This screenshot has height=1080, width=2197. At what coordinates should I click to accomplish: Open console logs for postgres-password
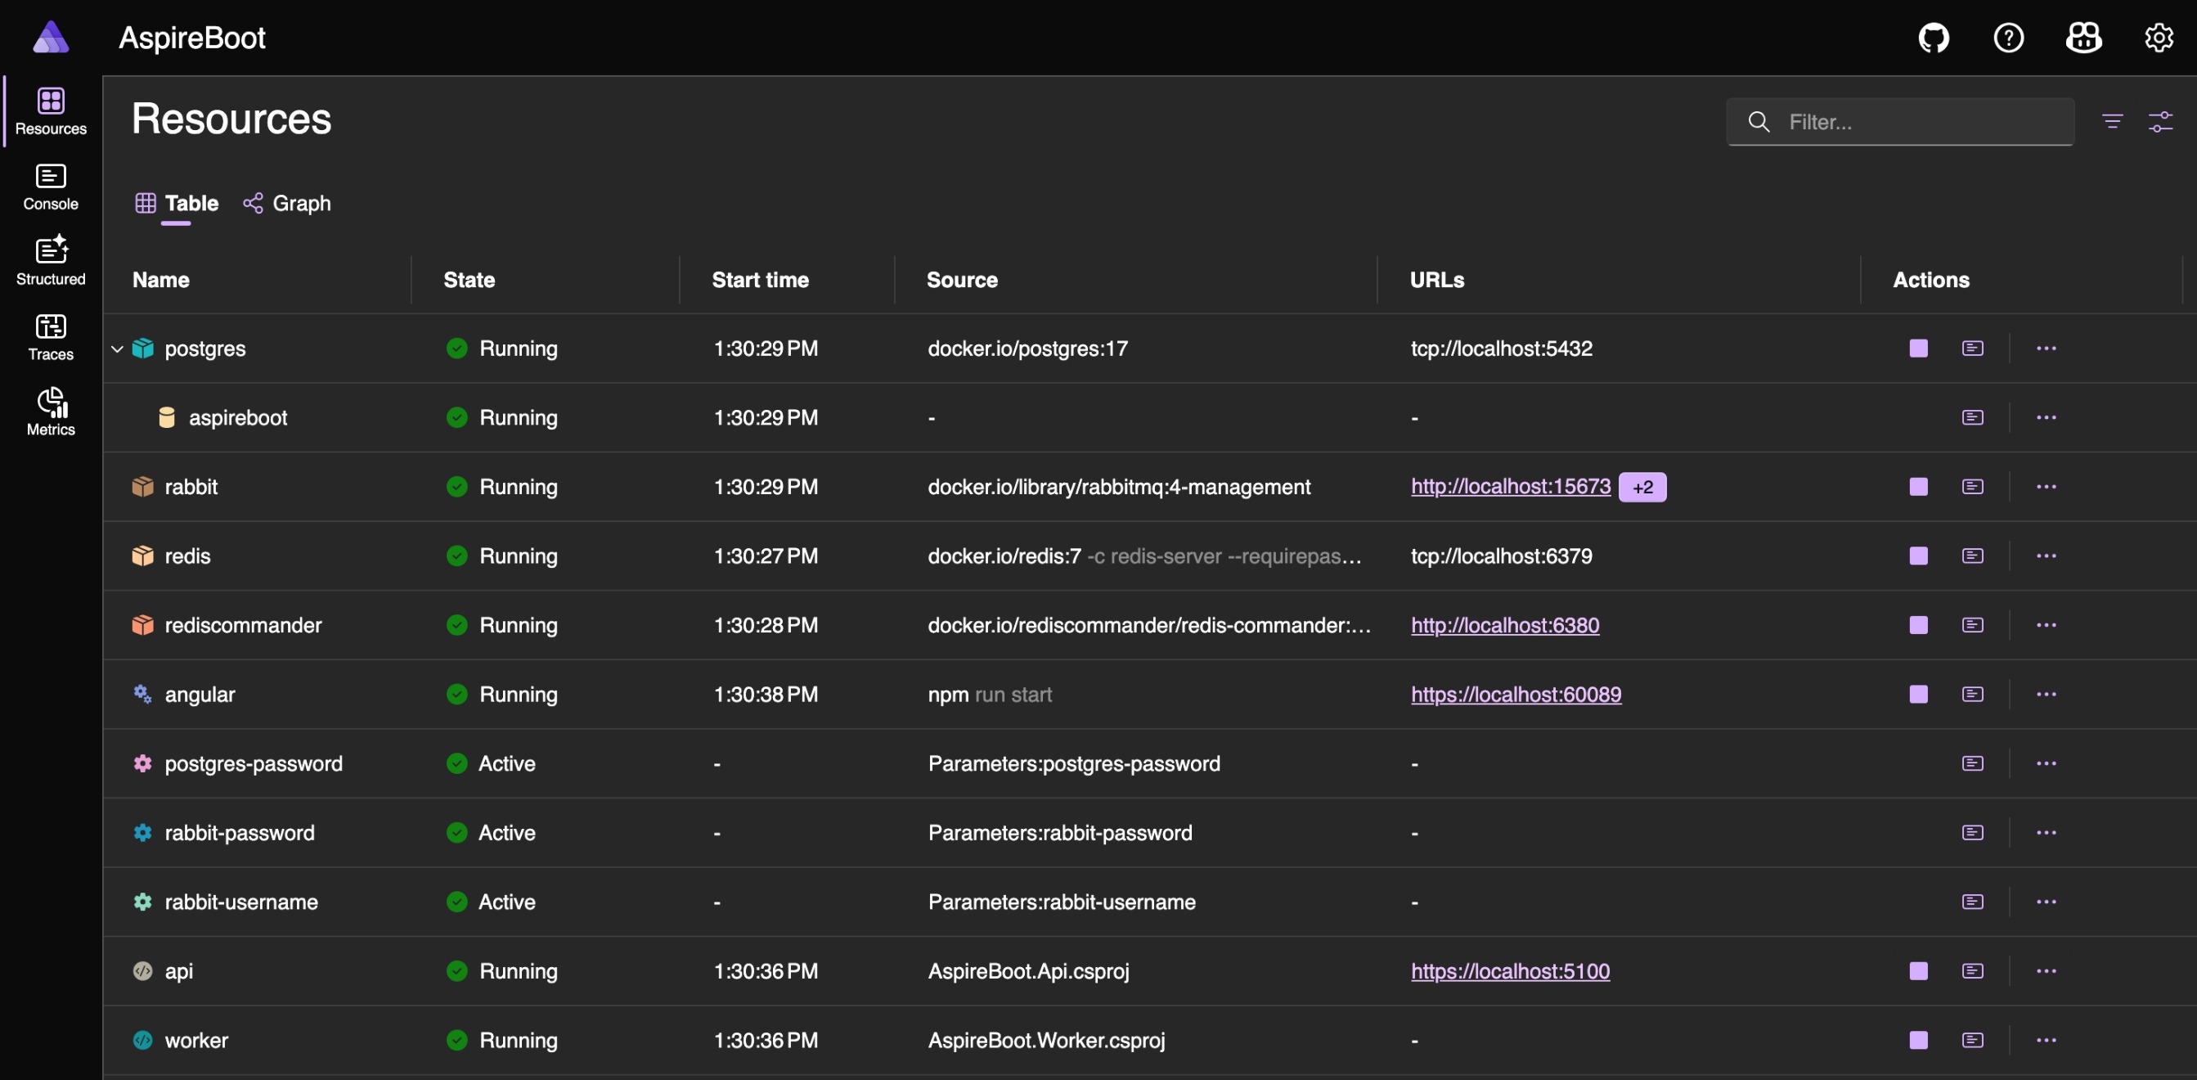(1973, 763)
